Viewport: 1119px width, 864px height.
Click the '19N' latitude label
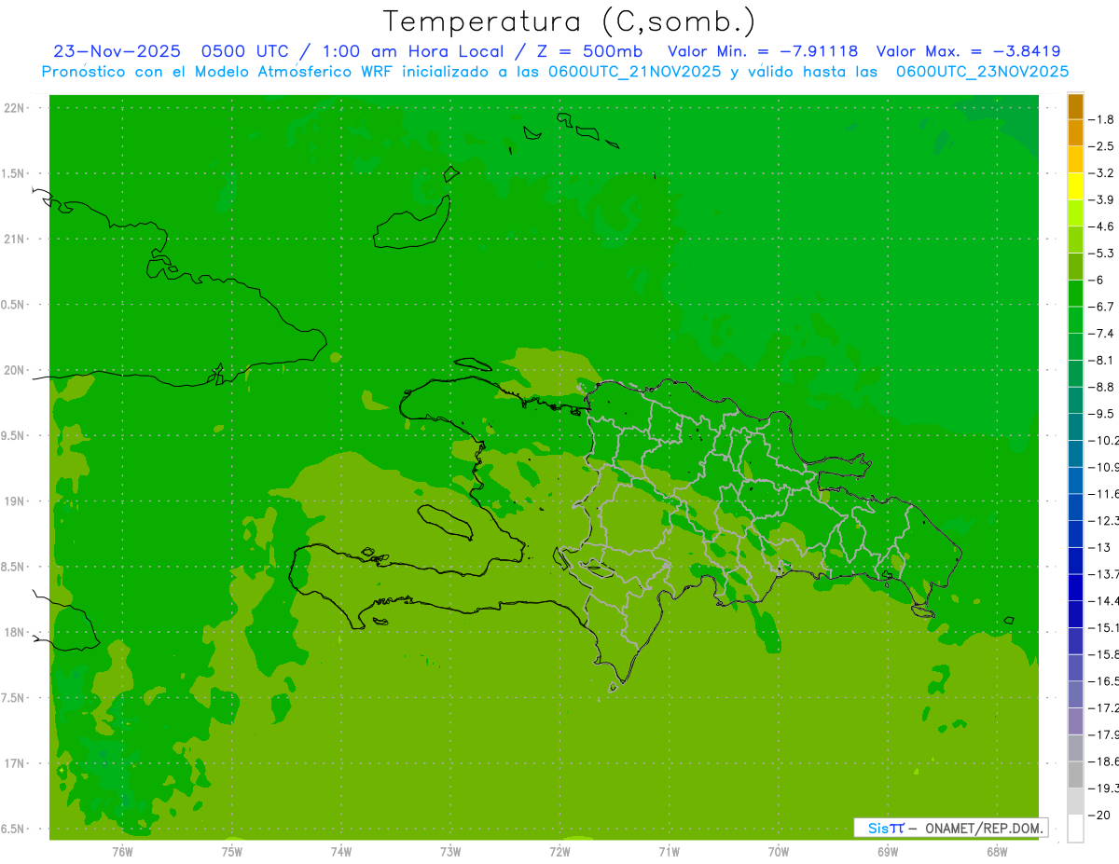pyautogui.click(x=15, y=501)
